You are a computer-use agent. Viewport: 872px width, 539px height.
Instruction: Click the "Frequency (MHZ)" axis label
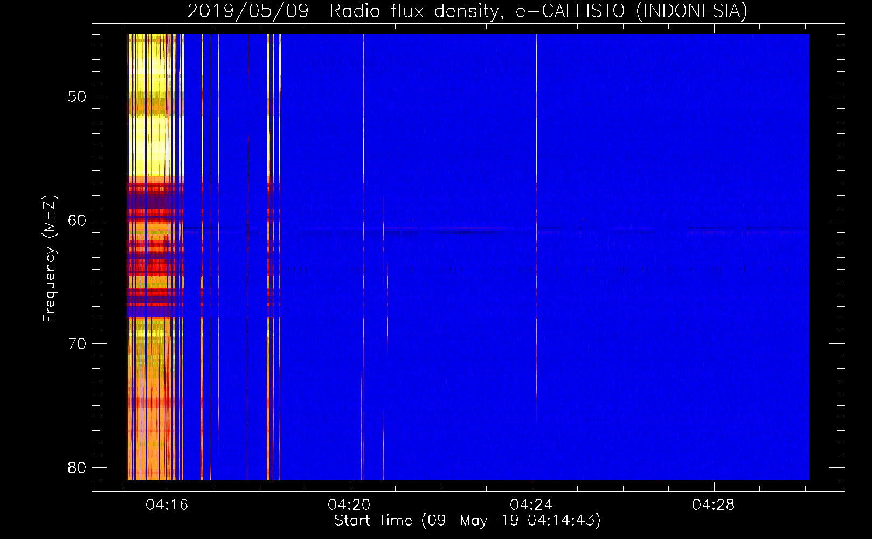[x=50, y=259]
